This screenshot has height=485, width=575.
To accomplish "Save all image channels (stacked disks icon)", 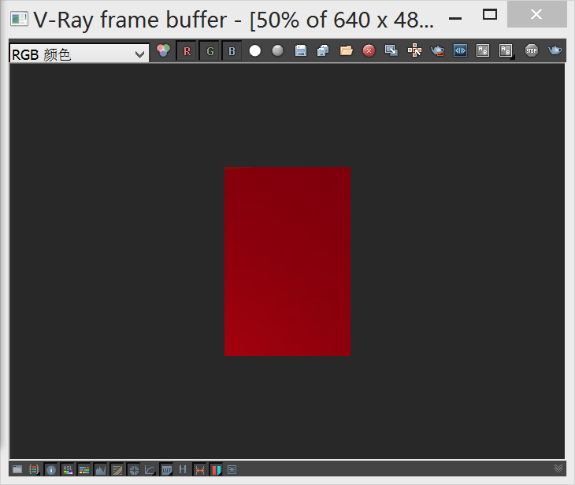I will click(x=323, y=50).
